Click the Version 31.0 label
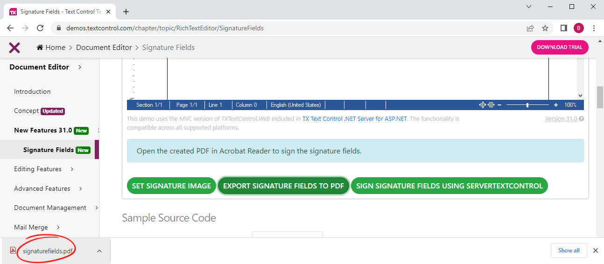Viewport: 604px width, 264px height. [561, 119]
